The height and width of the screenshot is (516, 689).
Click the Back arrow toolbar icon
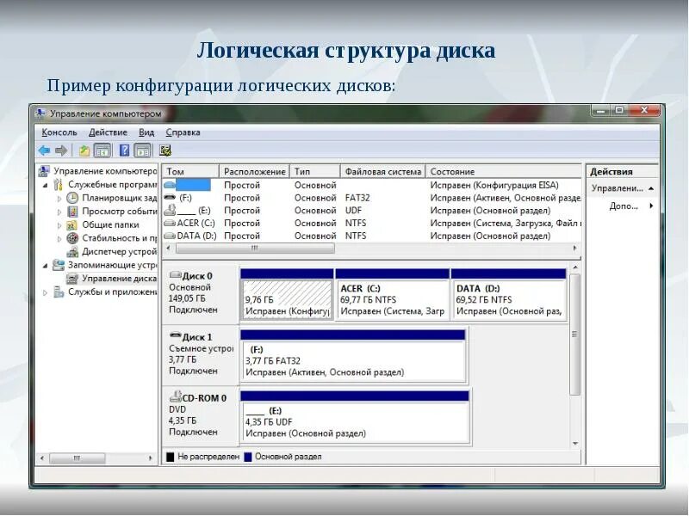point(45,150)
